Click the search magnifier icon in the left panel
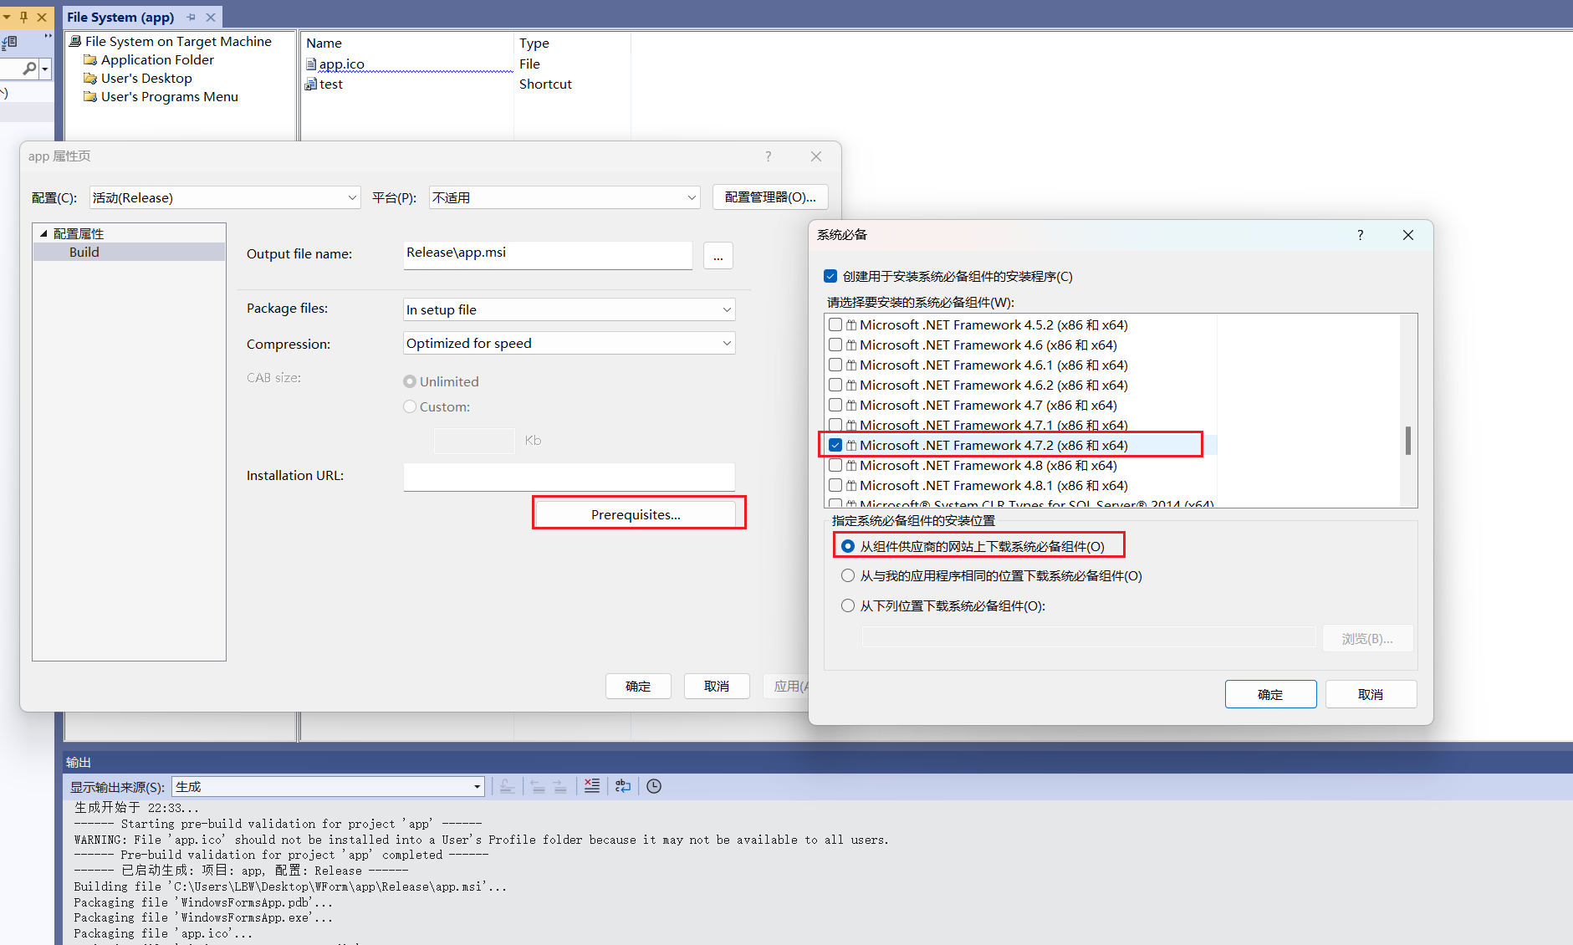1573x945 pixels. (x=29, y=69)
